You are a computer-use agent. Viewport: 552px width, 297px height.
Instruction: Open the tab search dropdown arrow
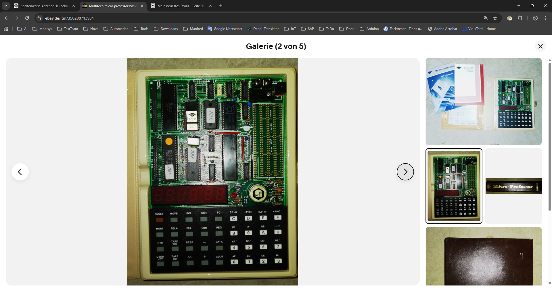[x=5, y=6]
